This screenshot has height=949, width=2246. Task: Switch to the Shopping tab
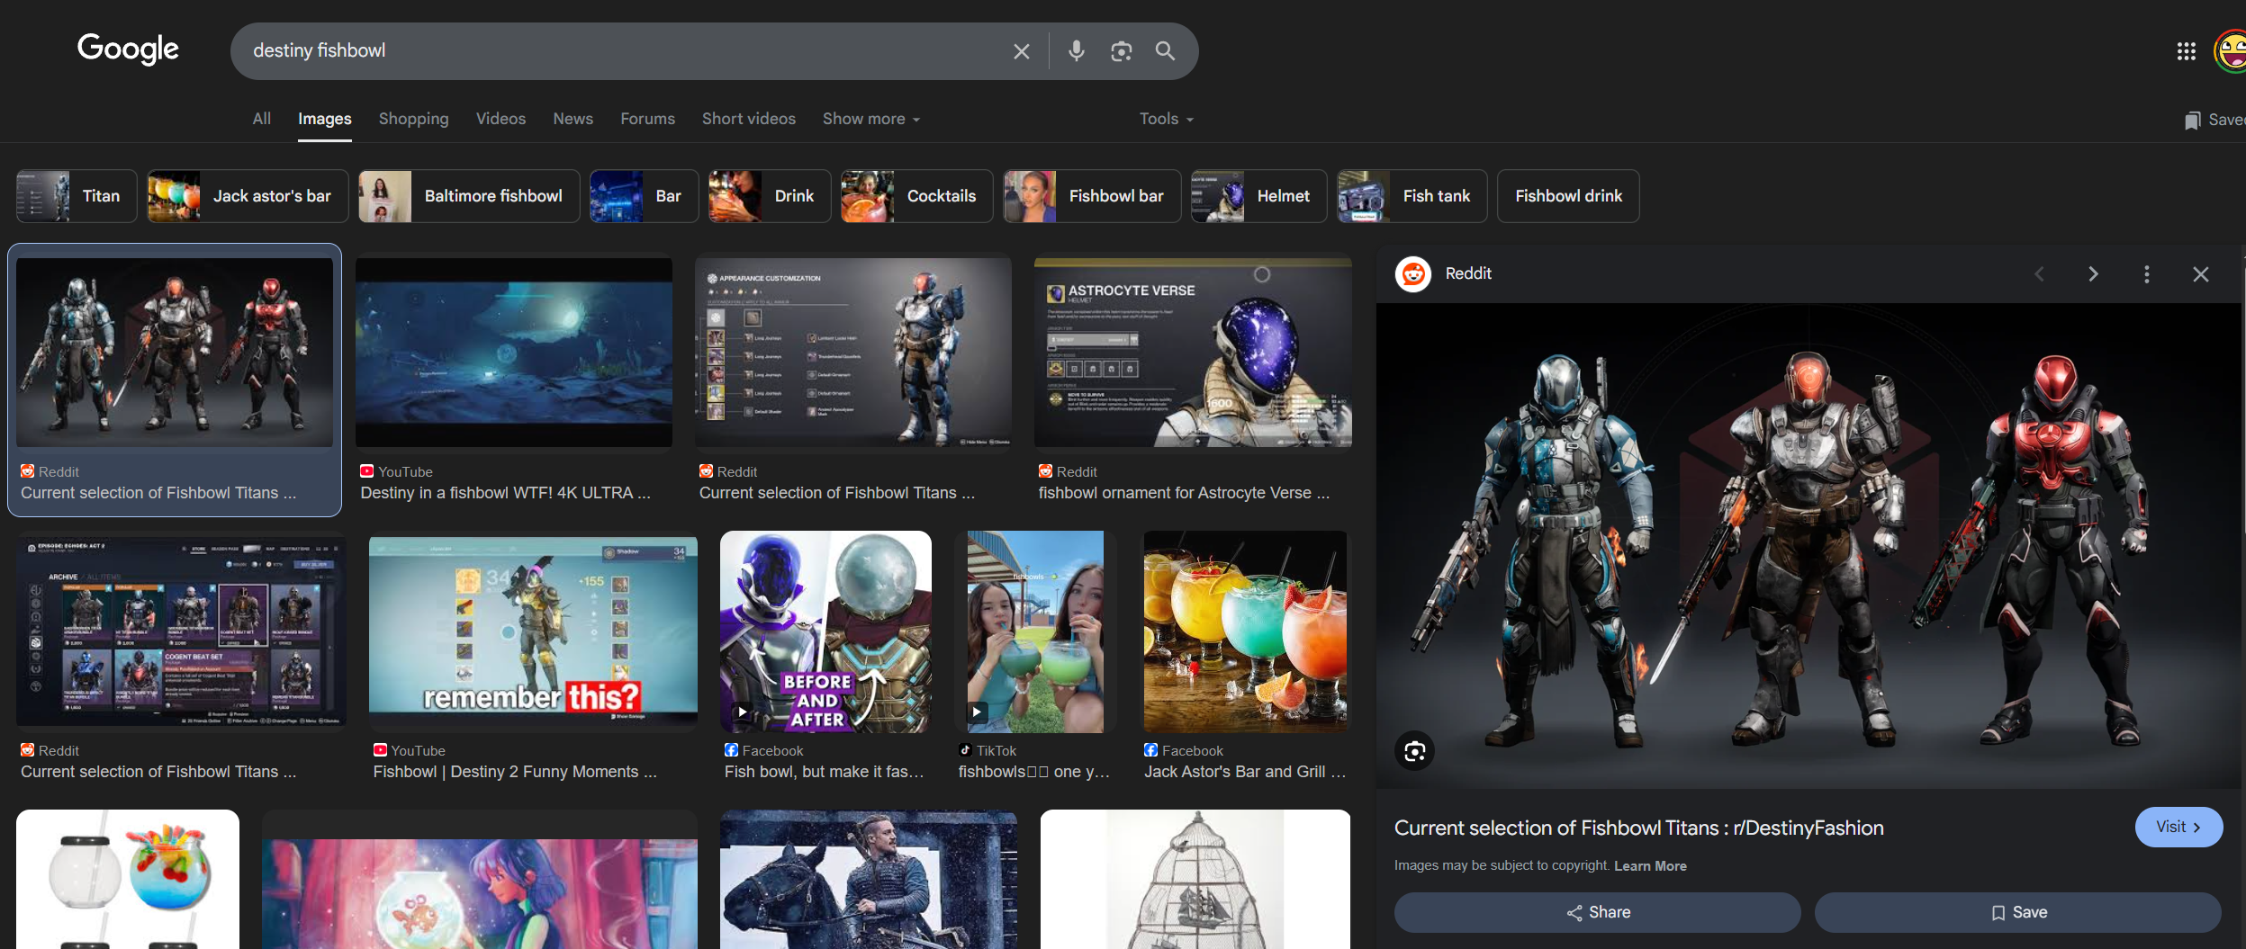tap(413, 119)
